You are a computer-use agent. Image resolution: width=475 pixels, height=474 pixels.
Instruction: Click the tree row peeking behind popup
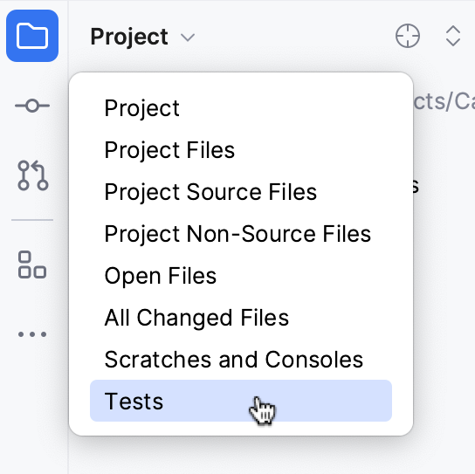pyautogui.click(x=416, y=186)
